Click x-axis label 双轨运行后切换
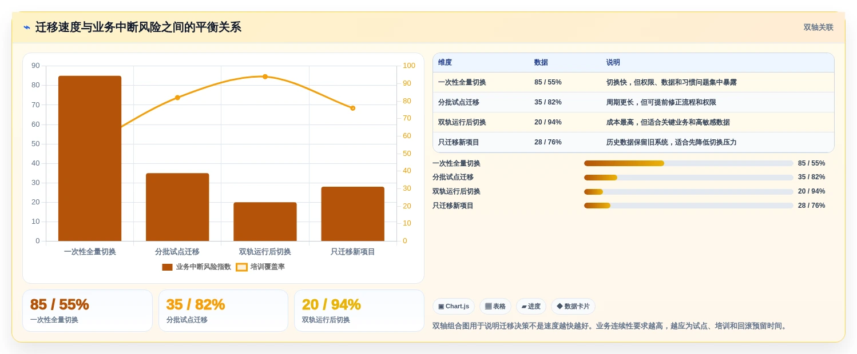The width and height of the screenshot is (857, 354). (x=265, y=252)
